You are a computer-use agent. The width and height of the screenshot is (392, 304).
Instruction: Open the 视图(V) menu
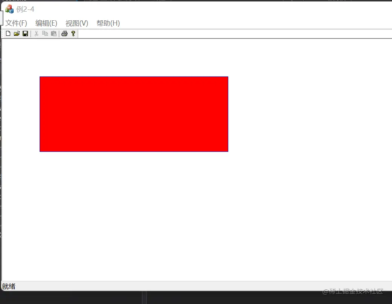click(x=77, y=23)
